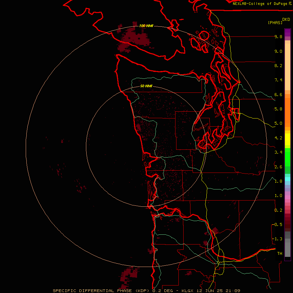
Task: Click the -1.3 scale value
Action: click(277, 239)
